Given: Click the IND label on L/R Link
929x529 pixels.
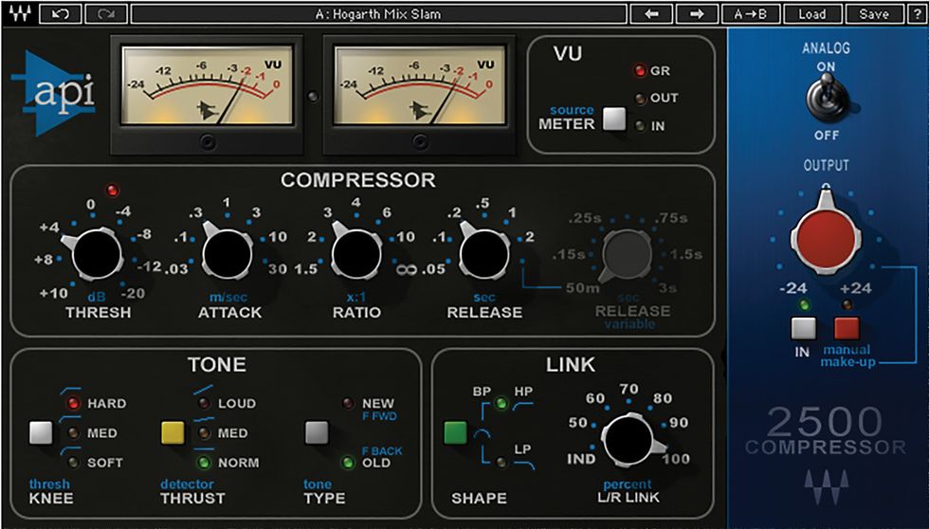Looking at the screenshot, I should click(x=580, y=459).
